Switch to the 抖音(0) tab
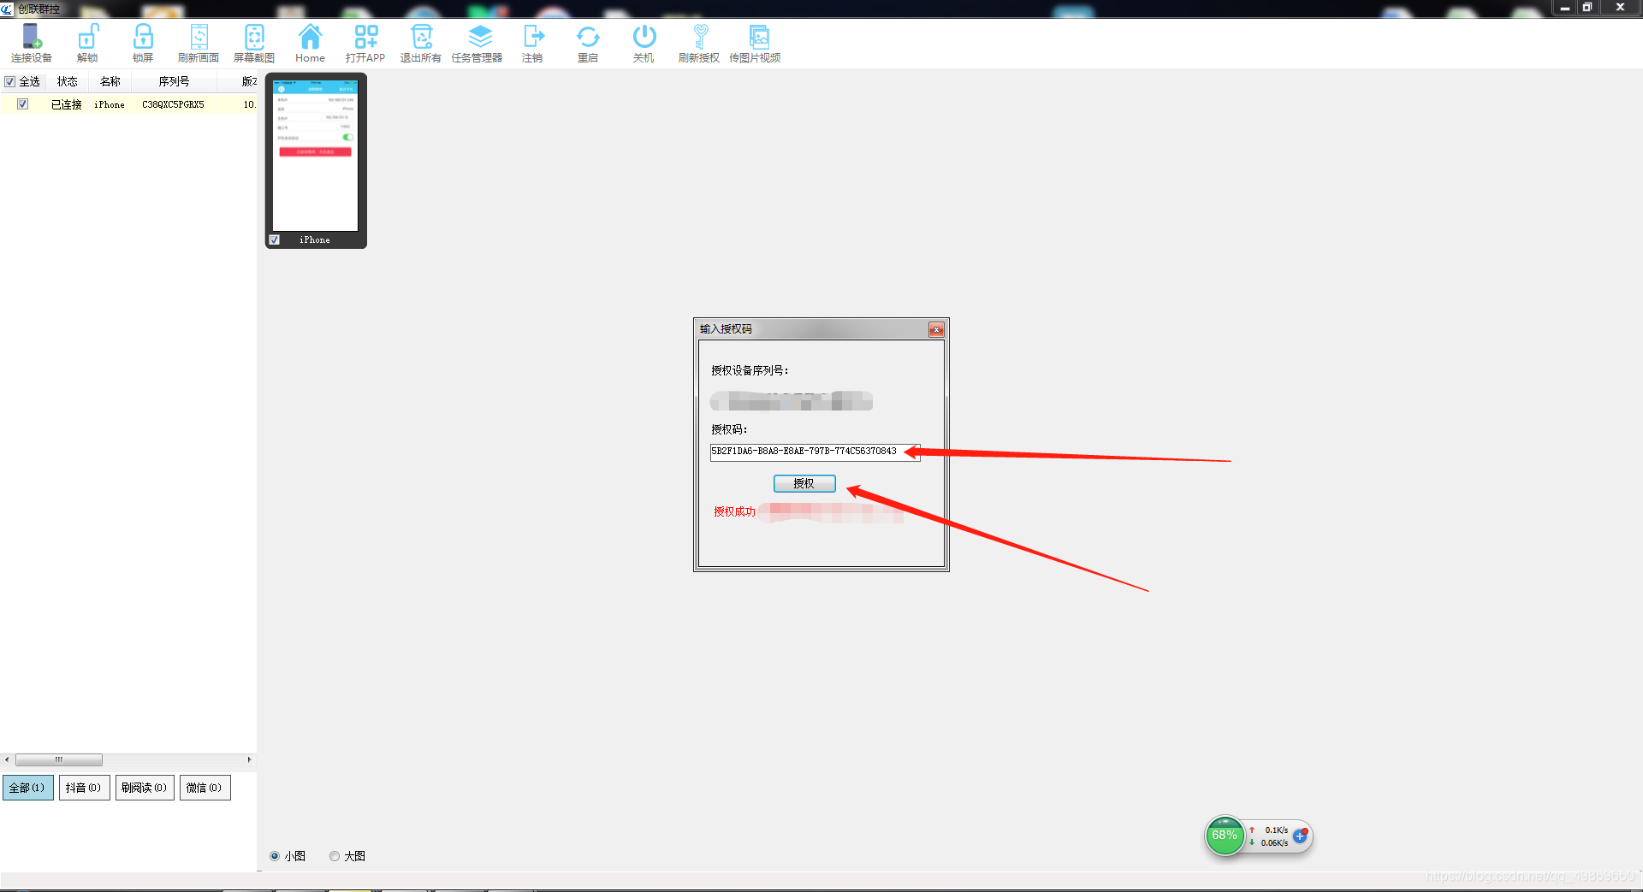Viewport: 1643px width, 892px height. 84,788
